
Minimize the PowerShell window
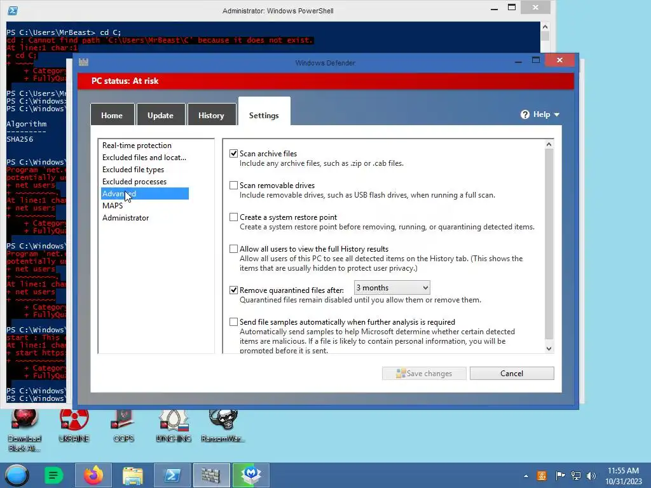pyautogui.click(x=494, y=8)
